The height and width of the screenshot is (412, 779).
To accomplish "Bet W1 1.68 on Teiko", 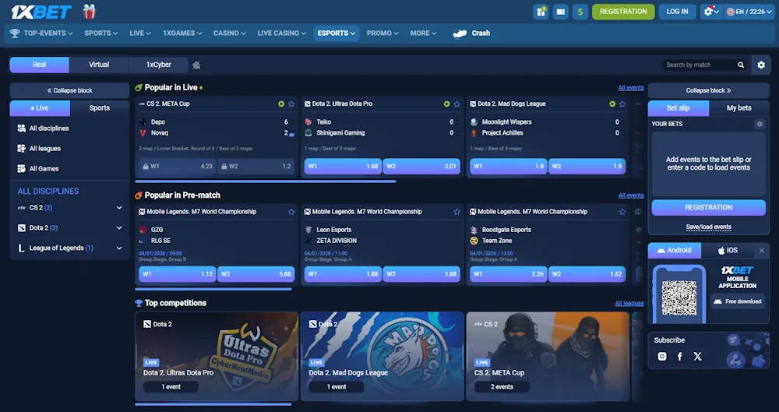I will 343,167.
